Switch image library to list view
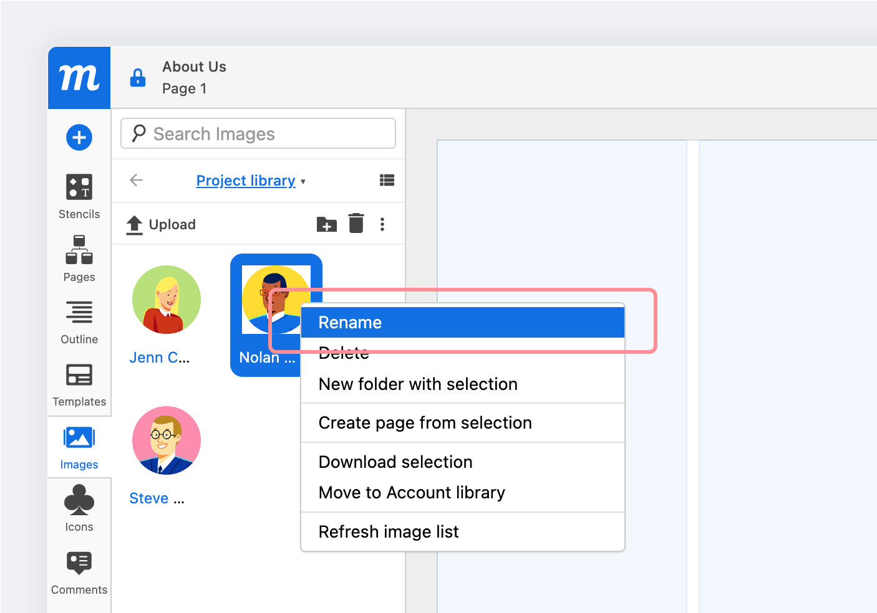 point(387,181)
